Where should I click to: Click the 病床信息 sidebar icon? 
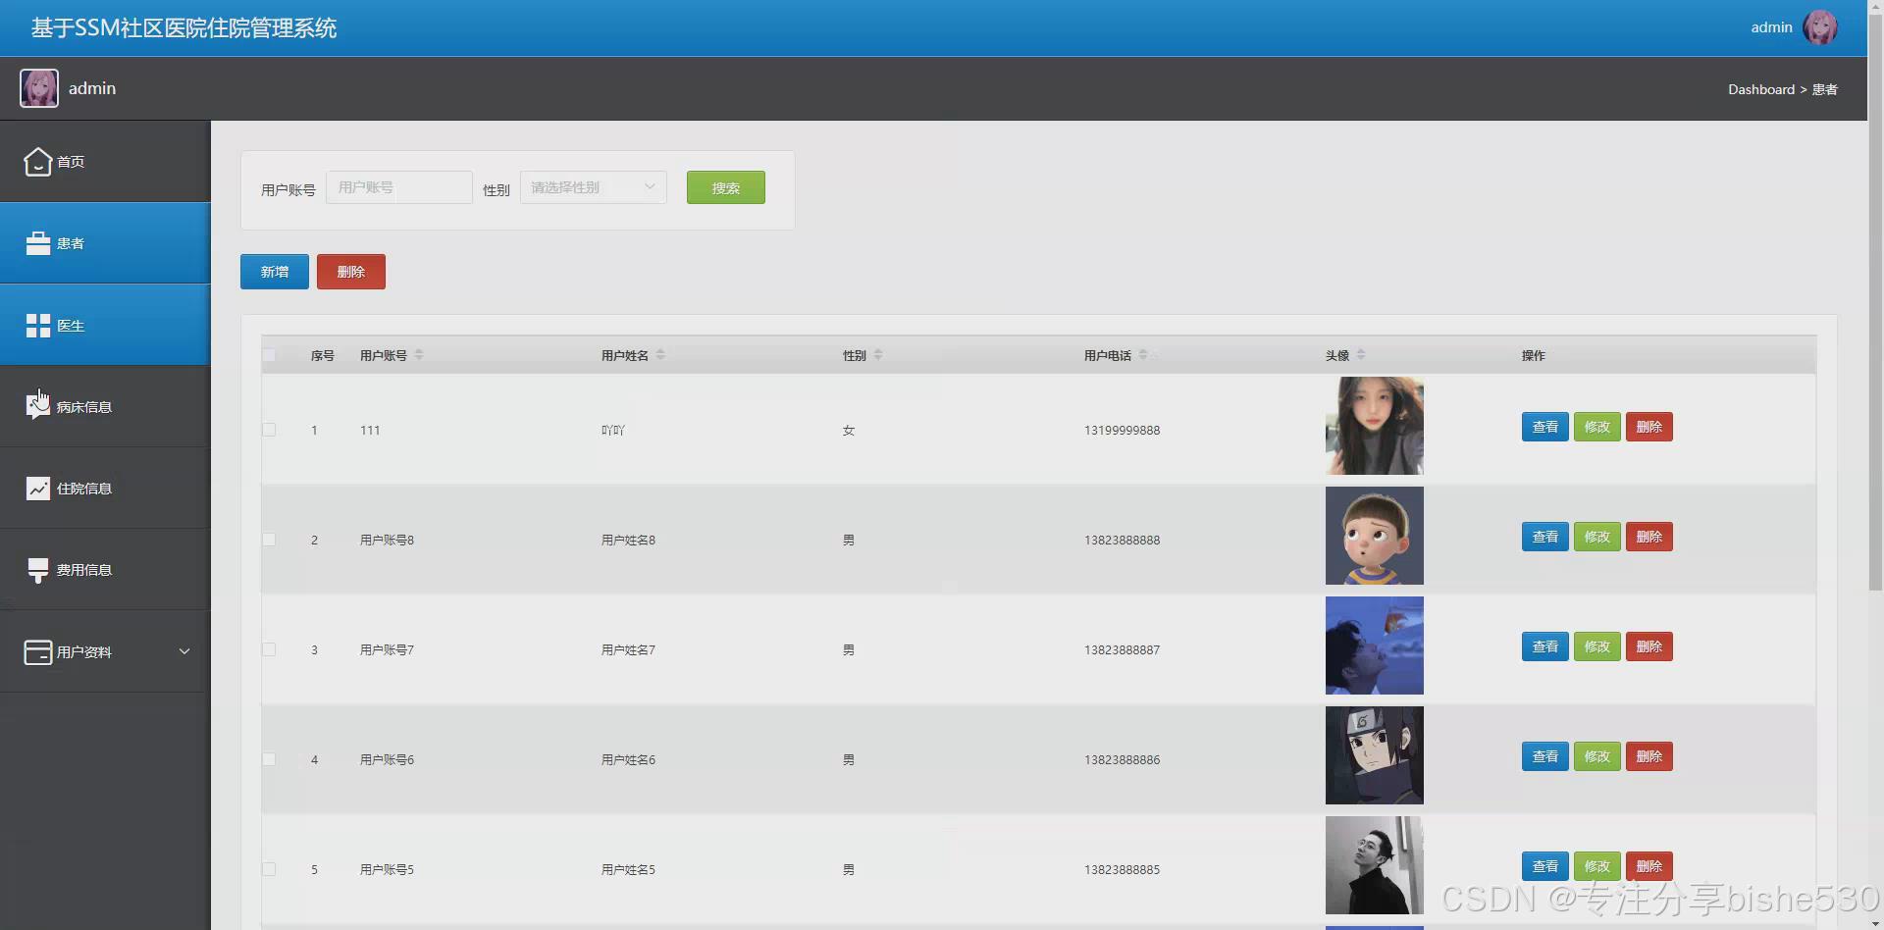point(37,406)
